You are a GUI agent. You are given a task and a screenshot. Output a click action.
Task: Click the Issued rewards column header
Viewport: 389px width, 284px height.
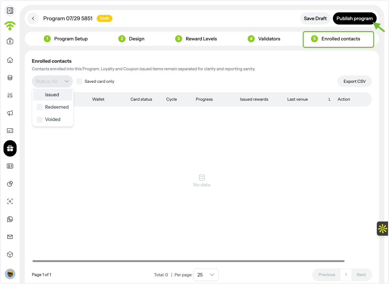tap(254, 99)
